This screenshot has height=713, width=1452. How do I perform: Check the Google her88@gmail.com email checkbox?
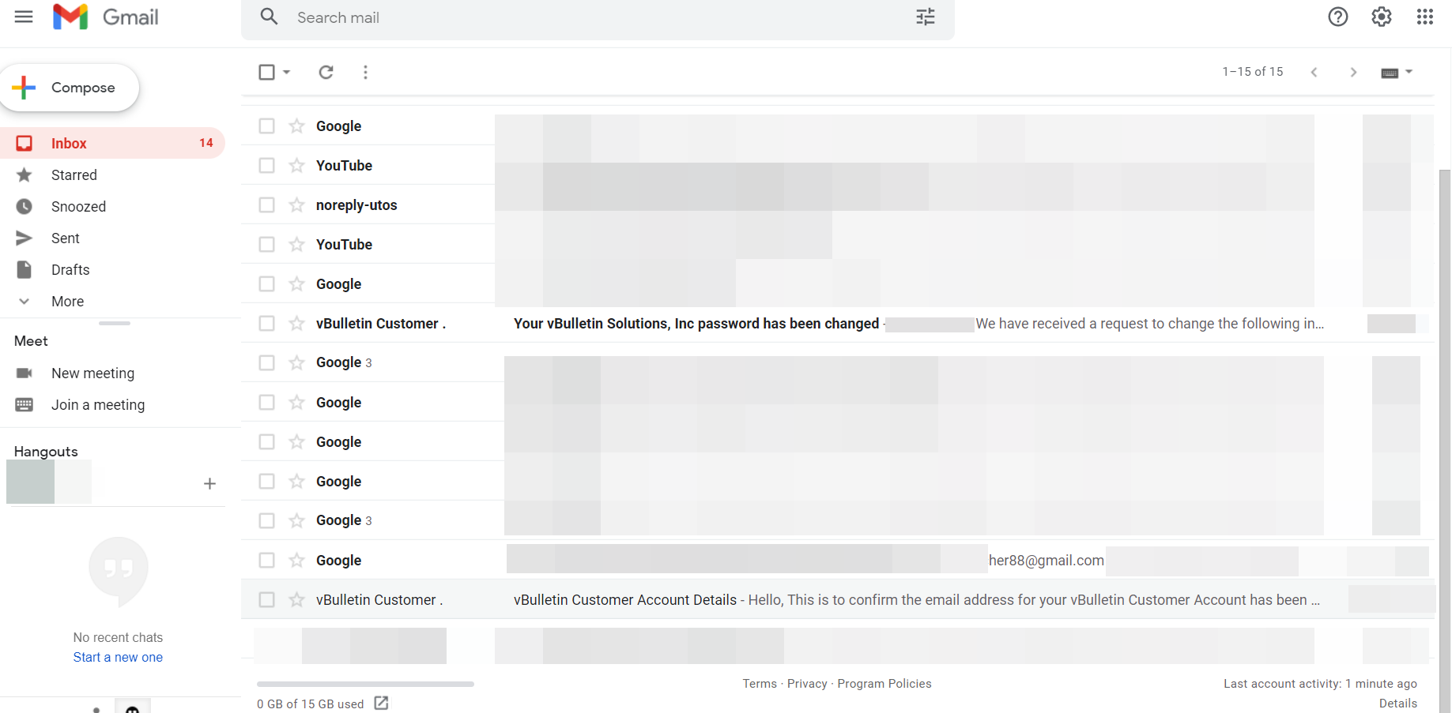point(266,560)
